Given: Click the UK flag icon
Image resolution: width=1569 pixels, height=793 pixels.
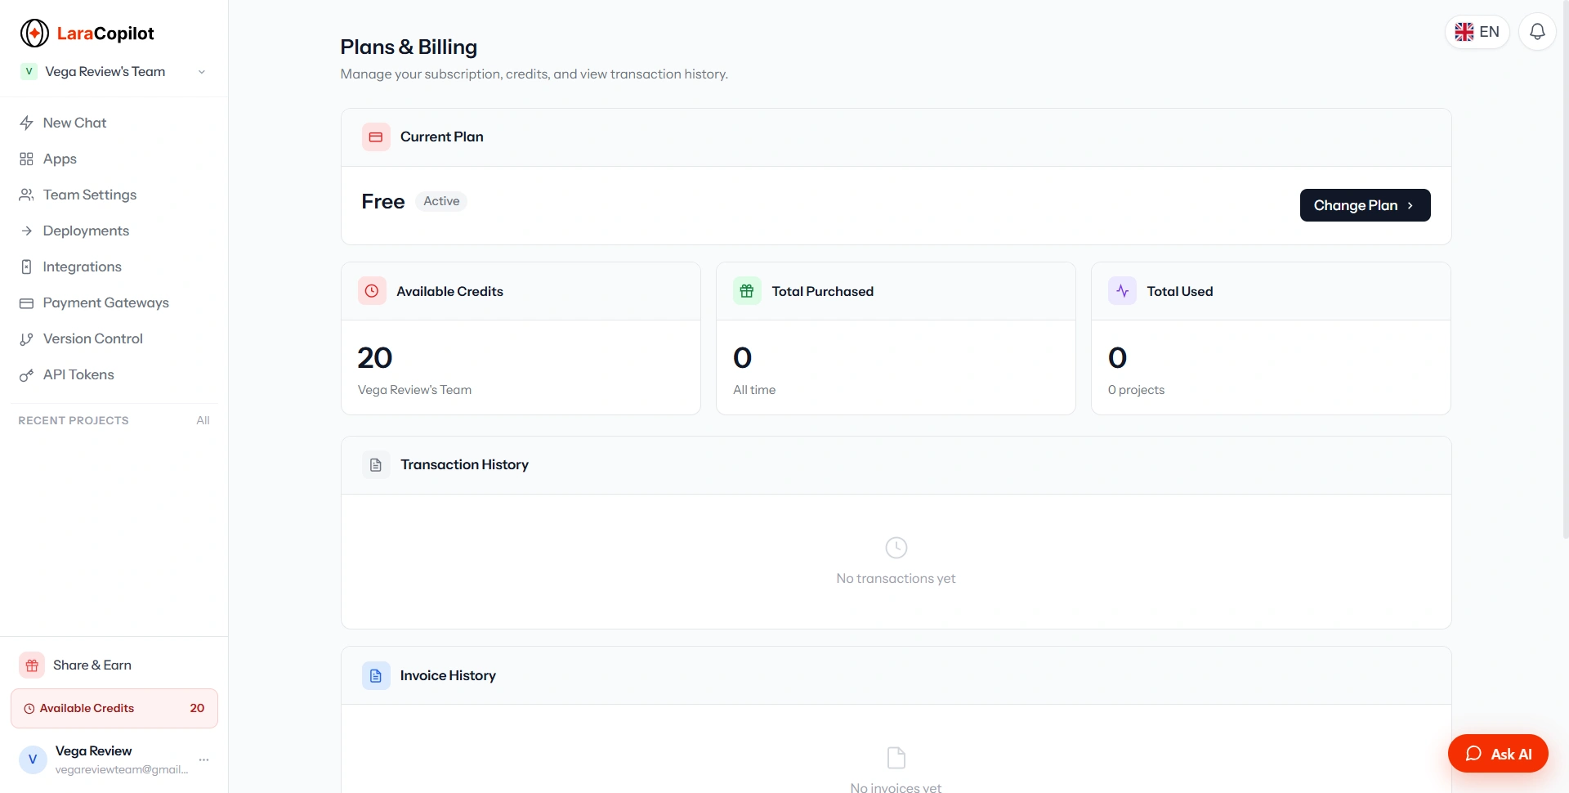Looking at the screenshot, I should pos(1464,32).
